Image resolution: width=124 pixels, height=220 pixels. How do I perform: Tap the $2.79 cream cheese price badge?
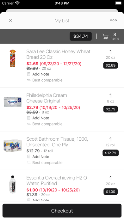click(110, 109)
